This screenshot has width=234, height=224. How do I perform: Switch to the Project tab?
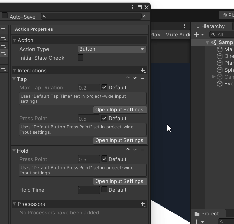point(209,214)
